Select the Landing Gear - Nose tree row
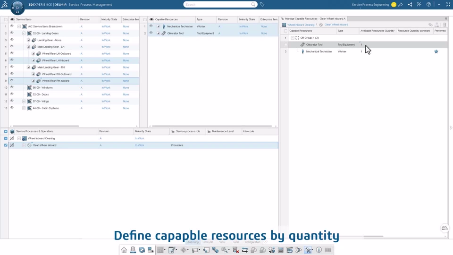Image resolution: width=453 pixels, height=255 pixels. [x=74, y=40]
